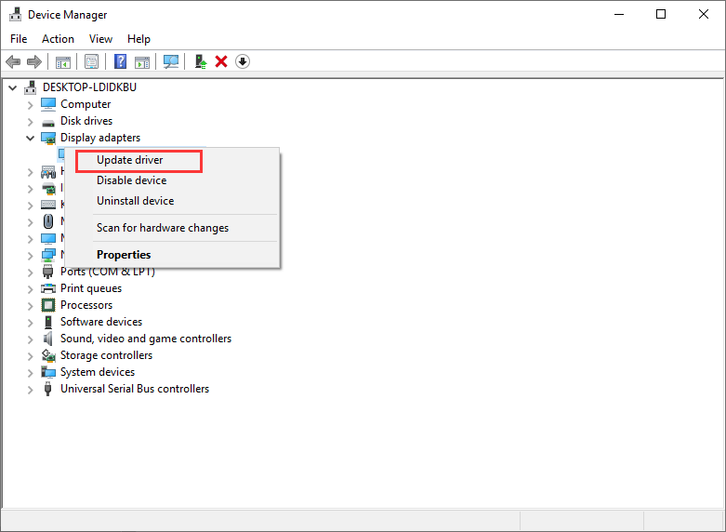Viewport: 726px width, 532px height.
Task: Collapse the DESKTOP-LDIDKBU root node
Action: (12, 87)
